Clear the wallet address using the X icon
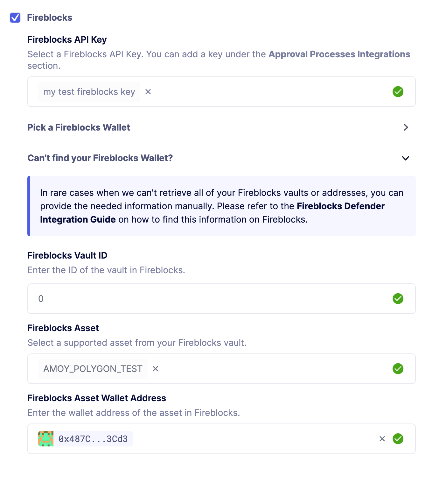This screenshot has width=425, height=484. pos(382,439)
